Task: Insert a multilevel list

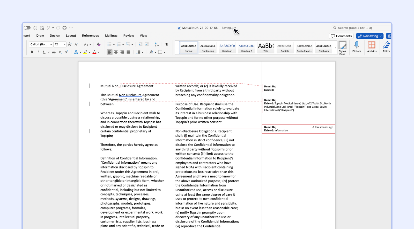Action: tap(128, 44)
